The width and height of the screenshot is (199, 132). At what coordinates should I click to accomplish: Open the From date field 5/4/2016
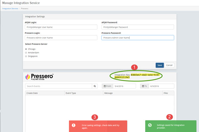pos(124,86)
